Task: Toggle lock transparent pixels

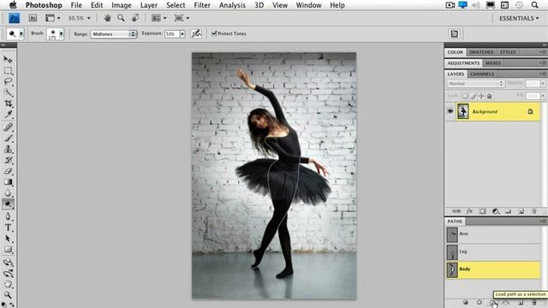Action: (465, 96)
